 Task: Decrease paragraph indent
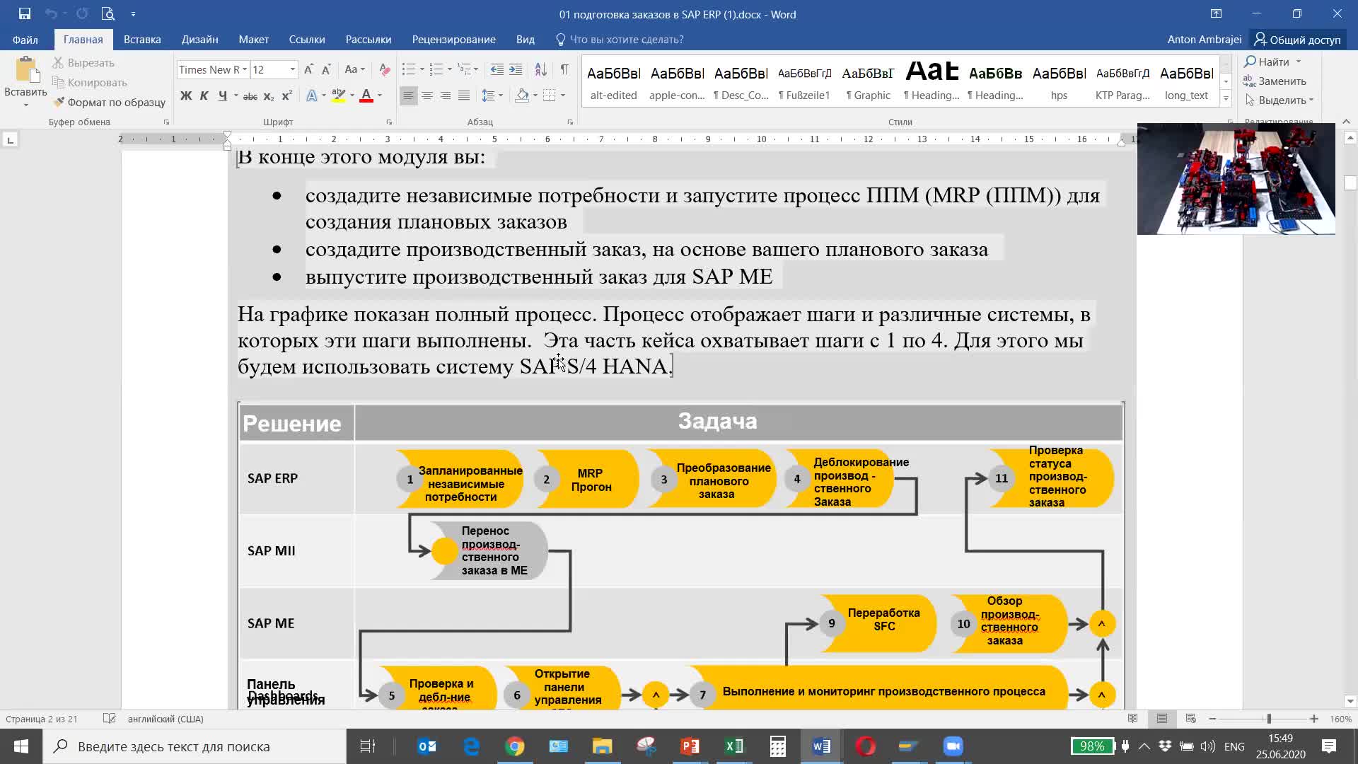point(497,69)
